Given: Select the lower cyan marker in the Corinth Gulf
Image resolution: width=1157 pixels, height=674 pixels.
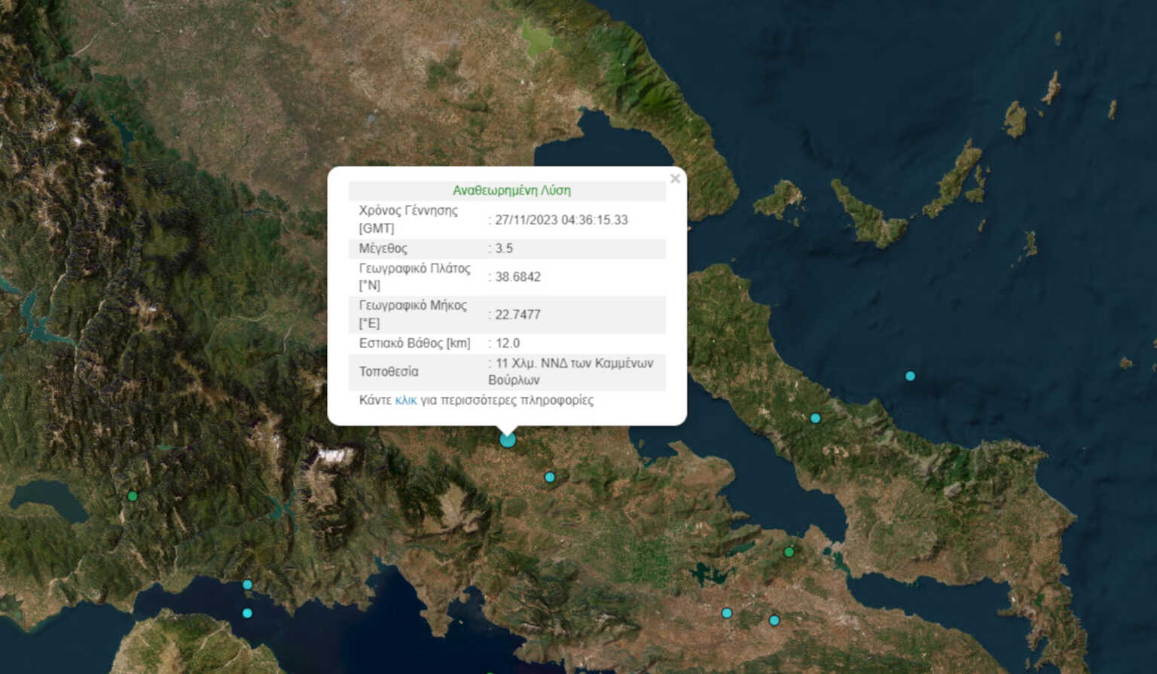Looking at the screenshot, I should click(x=247, y=613).
